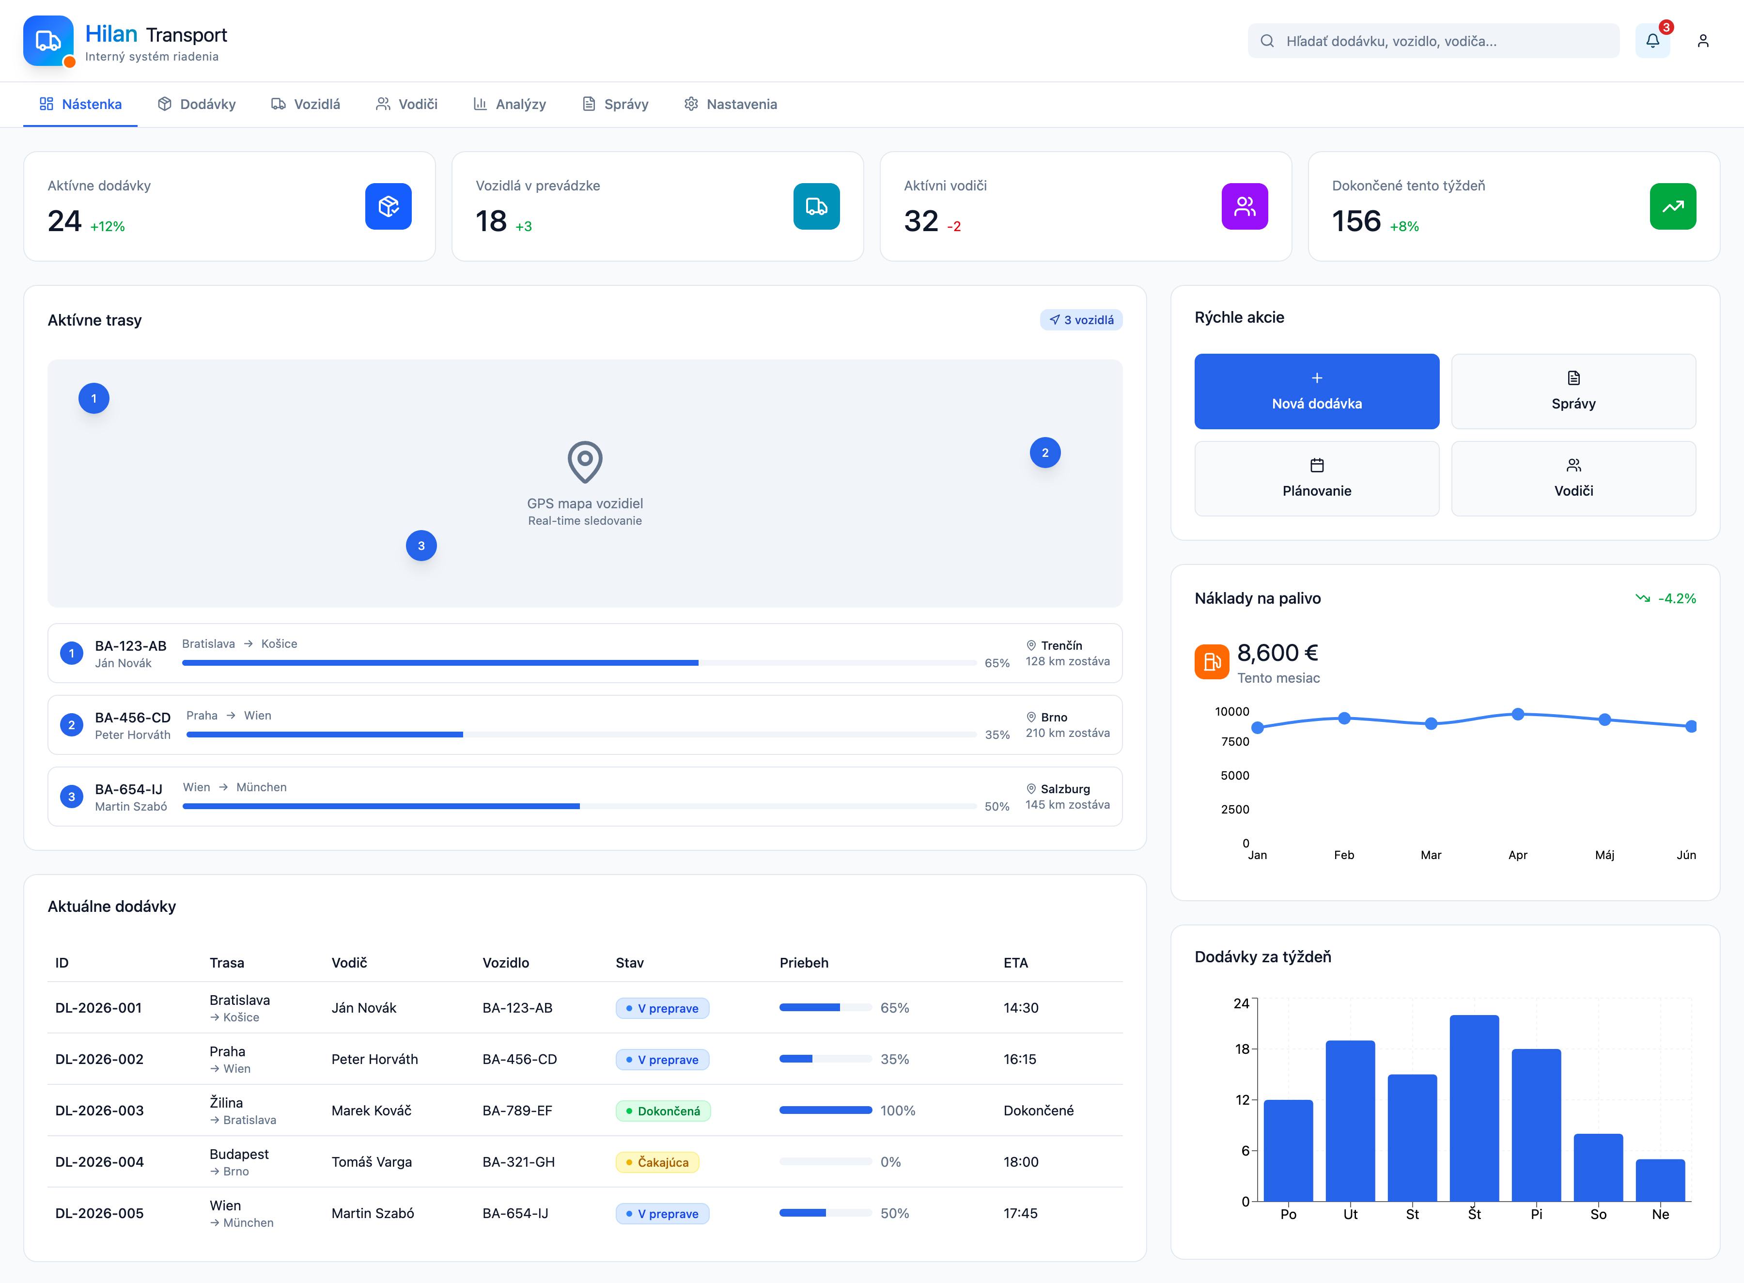
Task: Click the BA-123-AB route progress bar
Action: point(578,662)
